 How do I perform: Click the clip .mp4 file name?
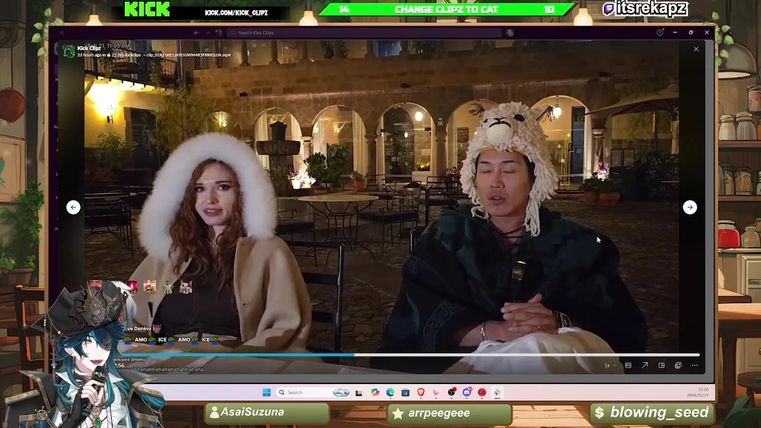[188, 55]
